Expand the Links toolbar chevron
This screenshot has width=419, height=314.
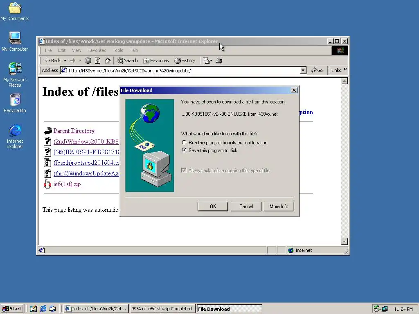(x=345, y=69)
